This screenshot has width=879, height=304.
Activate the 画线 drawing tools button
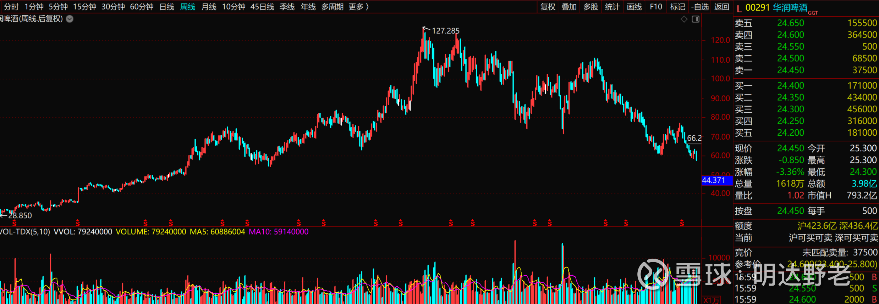point(634,7)
